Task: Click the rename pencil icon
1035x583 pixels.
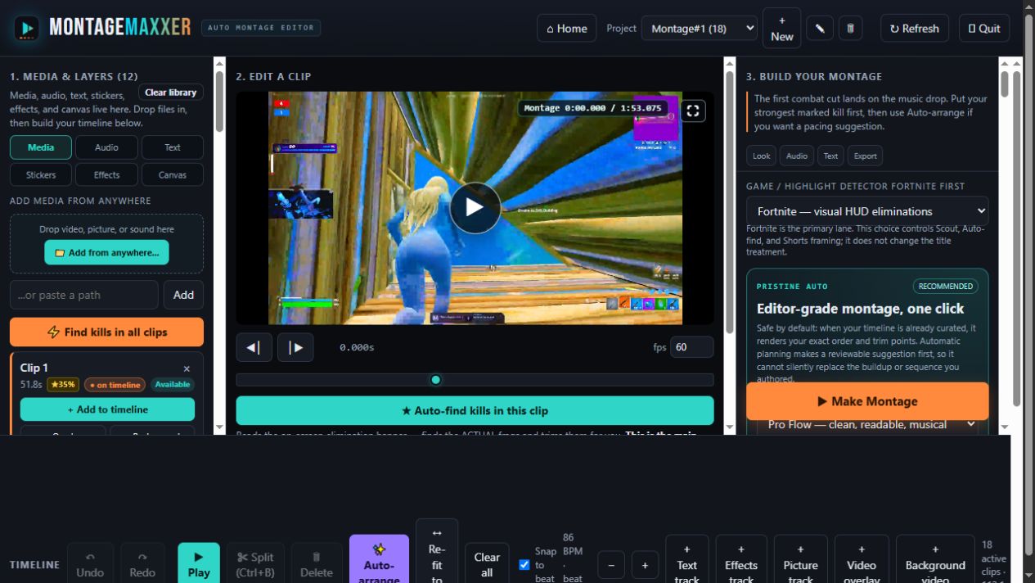Action: (819, 28)
